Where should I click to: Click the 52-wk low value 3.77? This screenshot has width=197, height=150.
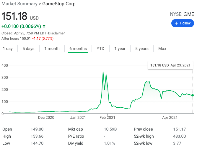tap(177, 143)
